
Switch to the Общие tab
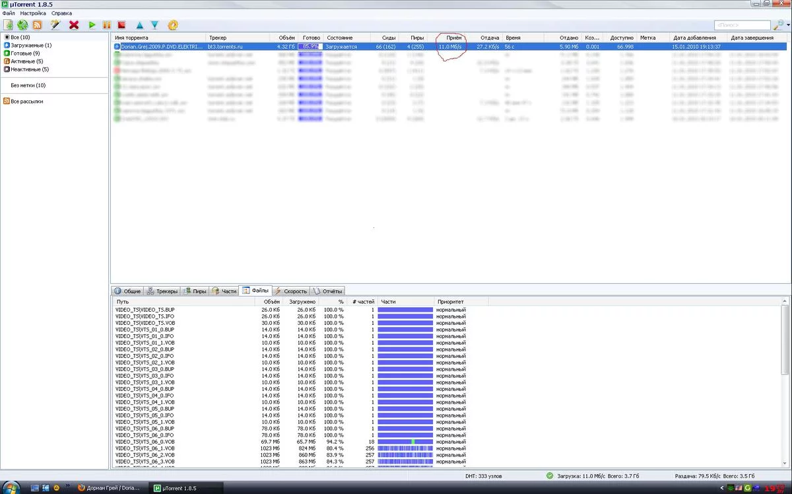pos(128,291)
